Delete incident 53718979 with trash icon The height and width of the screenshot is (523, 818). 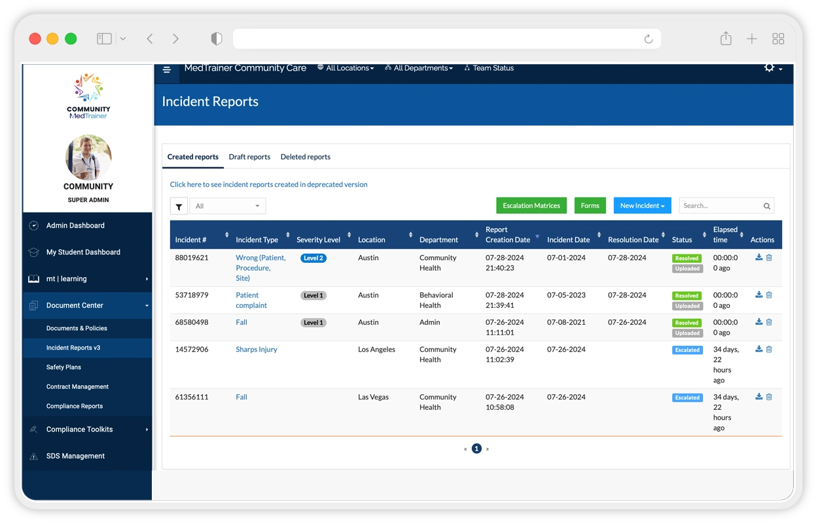click(x=769, y=295)
